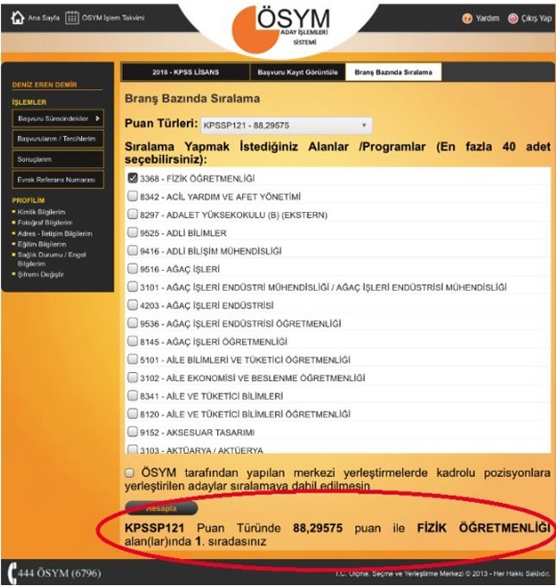Viewport: 556px width, 586px height.
Task: Click the phone icon beside 444 ÖSYM
Action: point(11,573)
